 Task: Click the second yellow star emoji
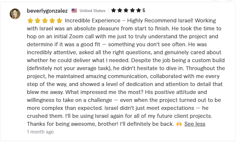(x=38, y=21)
